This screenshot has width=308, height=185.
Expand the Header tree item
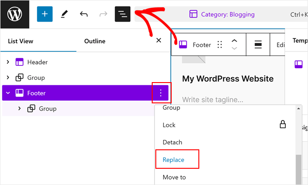8,62
